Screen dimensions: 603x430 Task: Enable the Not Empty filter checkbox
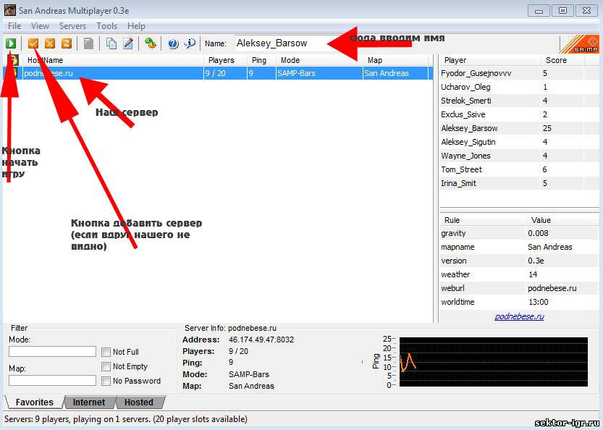click(x=106, y=366)
